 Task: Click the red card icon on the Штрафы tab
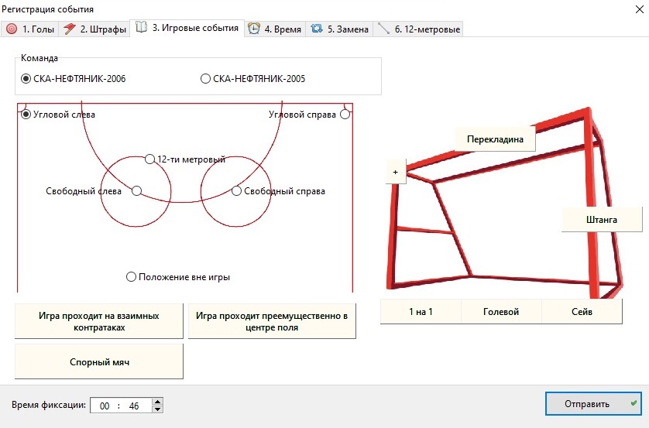[x=70, y=29]
